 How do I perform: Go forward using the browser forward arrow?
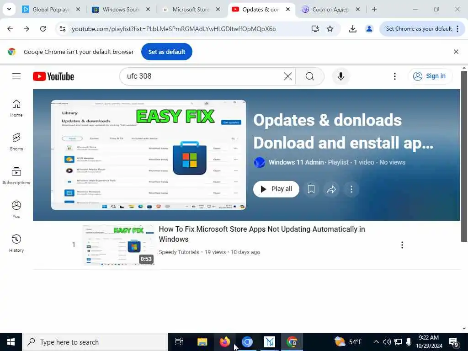click(x=27, y=29)
